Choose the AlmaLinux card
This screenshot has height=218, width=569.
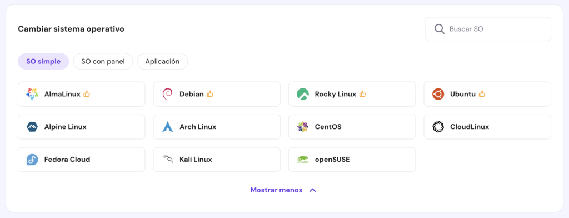(82, 94)
